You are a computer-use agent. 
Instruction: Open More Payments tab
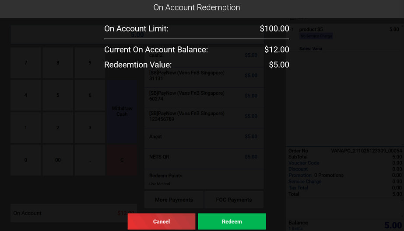click(x=174, y=200)
